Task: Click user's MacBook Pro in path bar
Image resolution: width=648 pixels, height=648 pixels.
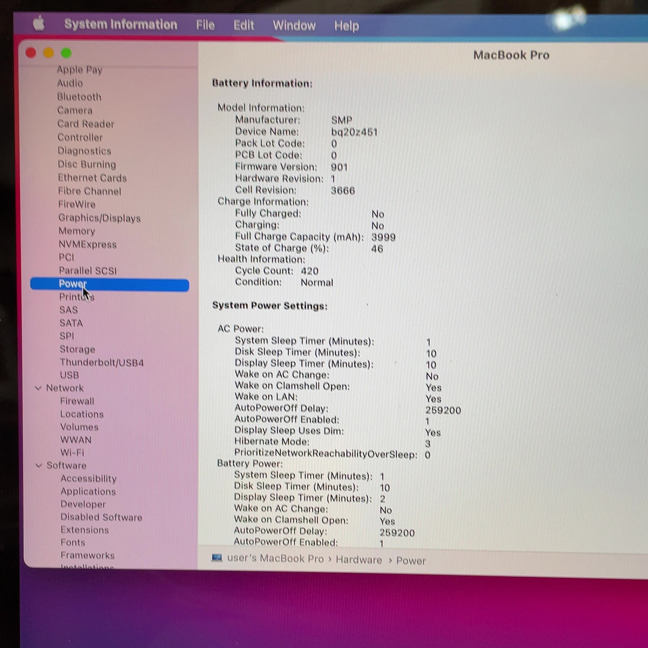Action: [275, 558]
